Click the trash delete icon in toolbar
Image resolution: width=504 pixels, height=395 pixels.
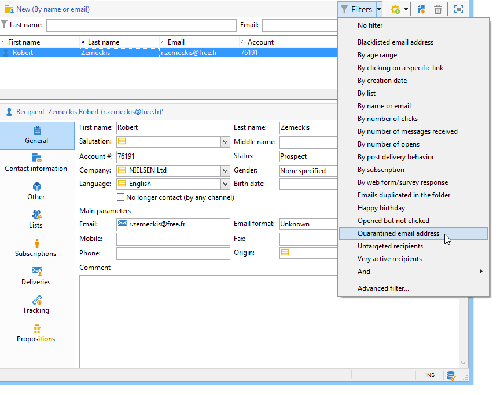[438, 9]
